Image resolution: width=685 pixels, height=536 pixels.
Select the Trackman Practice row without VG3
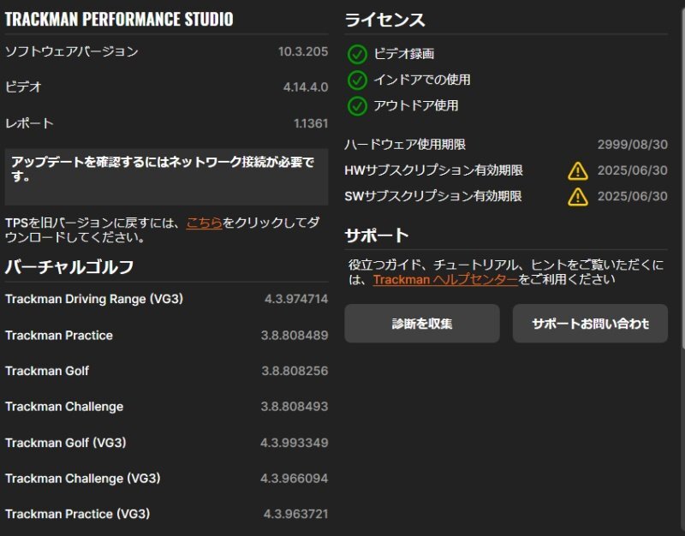(x=166, y=335)
